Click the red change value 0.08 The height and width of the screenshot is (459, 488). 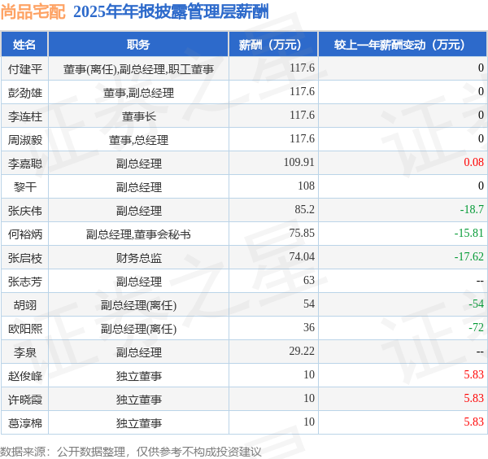(473, 162)
